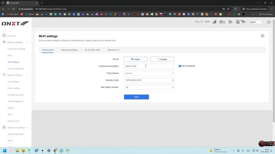The image size is (275, 154).
Task: Show hidden tray icons chevron
Action: [x=233, y=151]
